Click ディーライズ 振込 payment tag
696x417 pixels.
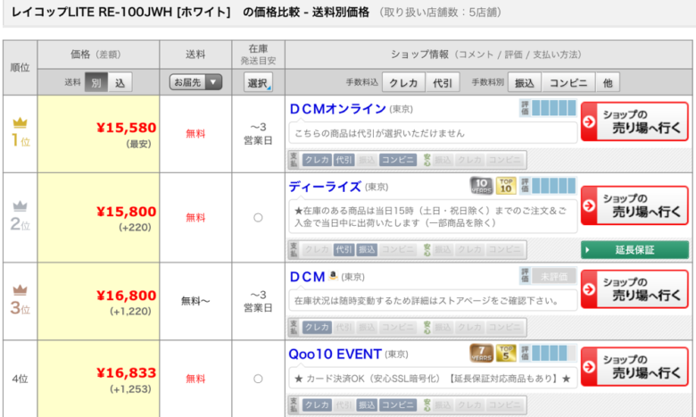coord(367,250)
